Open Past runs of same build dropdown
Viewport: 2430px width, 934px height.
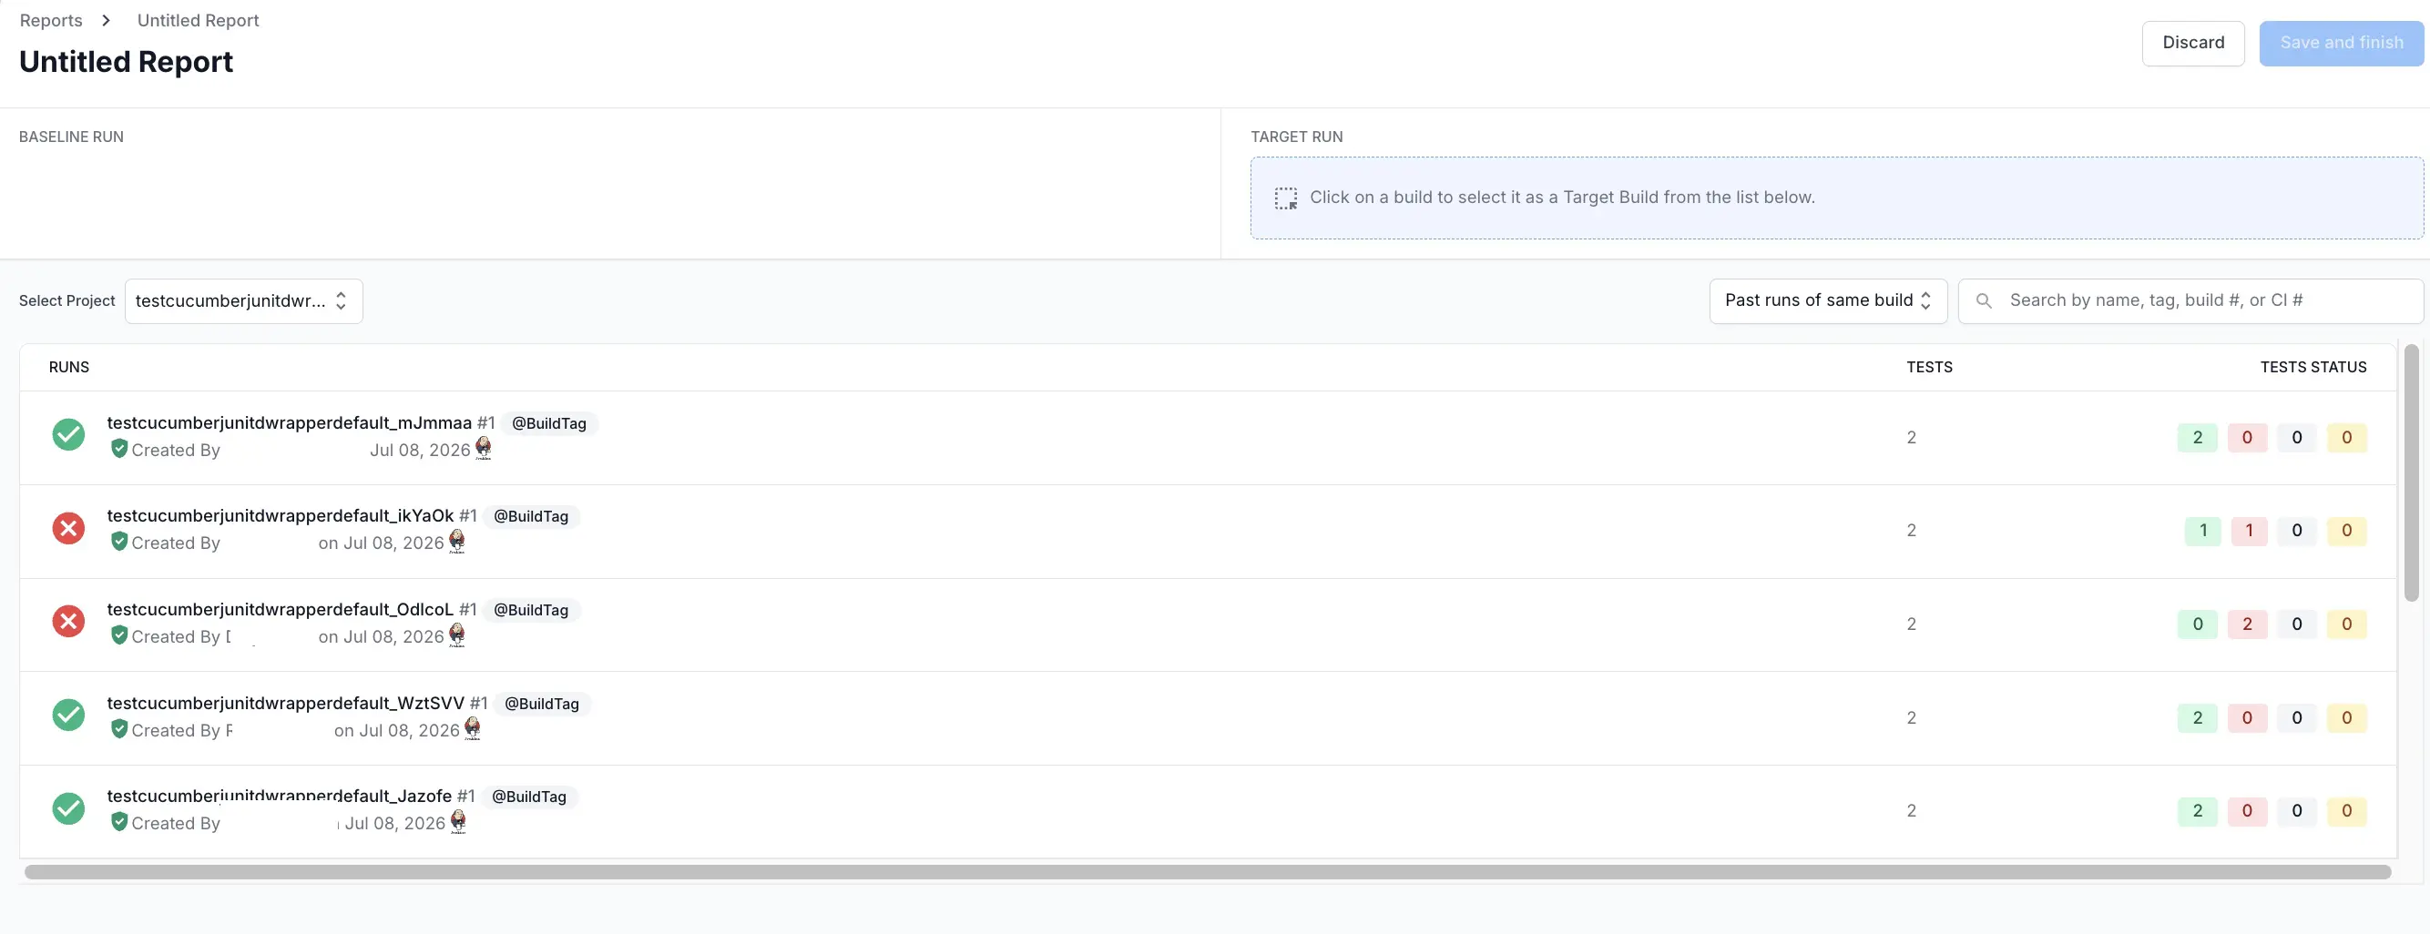1828,300
